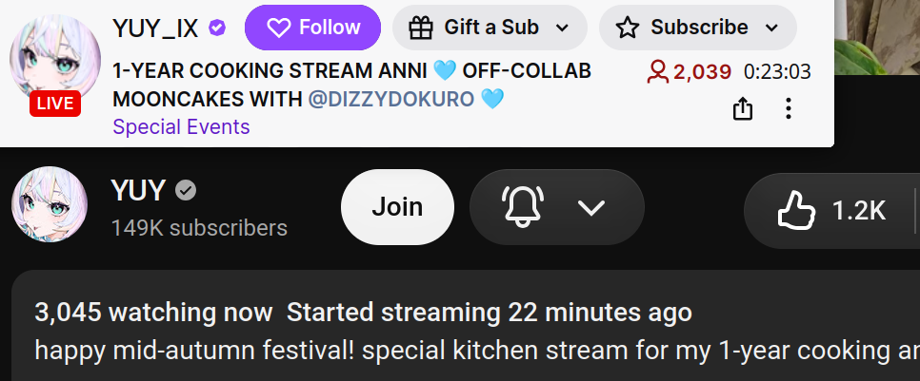This screenshot has height=381, width=920.
Task: Like the video with thumbs up icon
Action: pyautogui.click(x=796, y=211)
